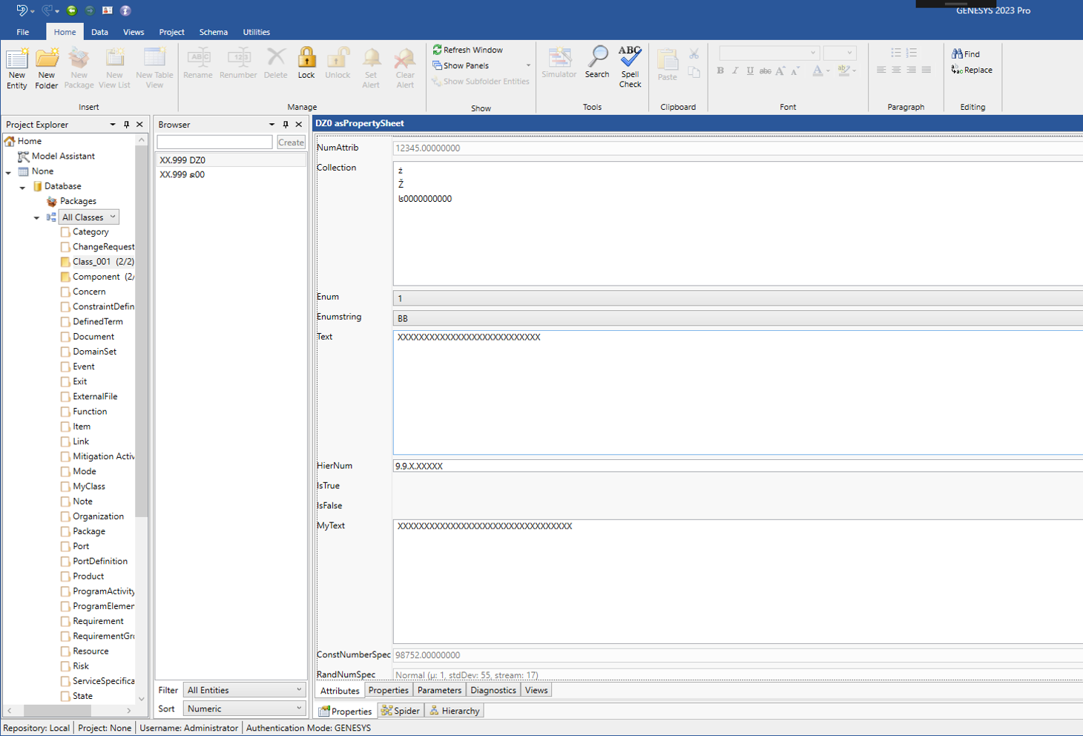The image size is (1083, 736).
Task: Open the Schema ribbon tab
Action: click(213, 32)
